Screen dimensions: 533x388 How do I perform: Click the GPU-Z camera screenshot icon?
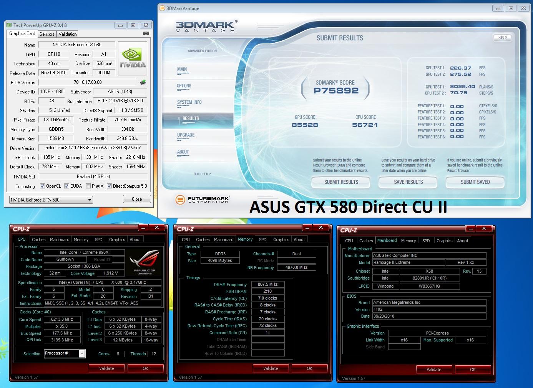click(x=146, y=34)
